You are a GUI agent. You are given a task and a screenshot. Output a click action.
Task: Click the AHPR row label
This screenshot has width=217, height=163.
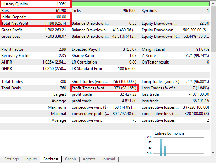pos(7,62)
